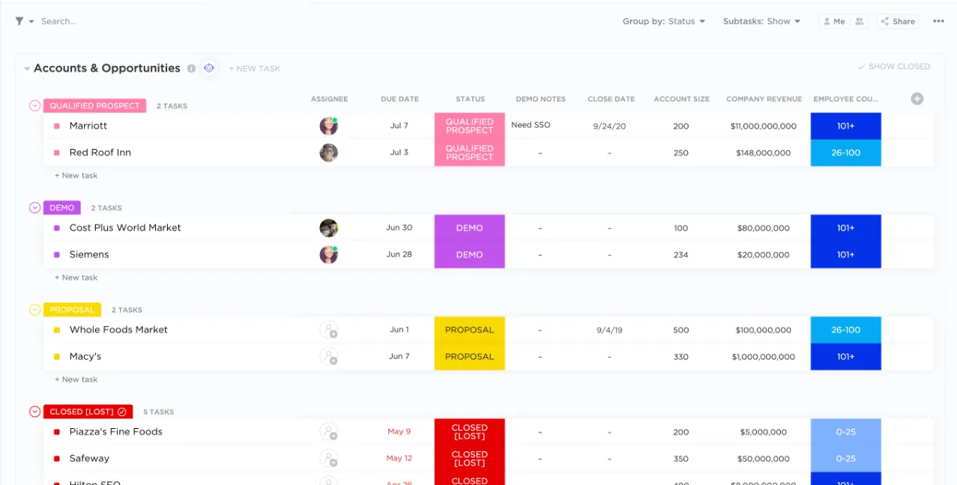Toggle Safeway's red status square

(57, 459)
